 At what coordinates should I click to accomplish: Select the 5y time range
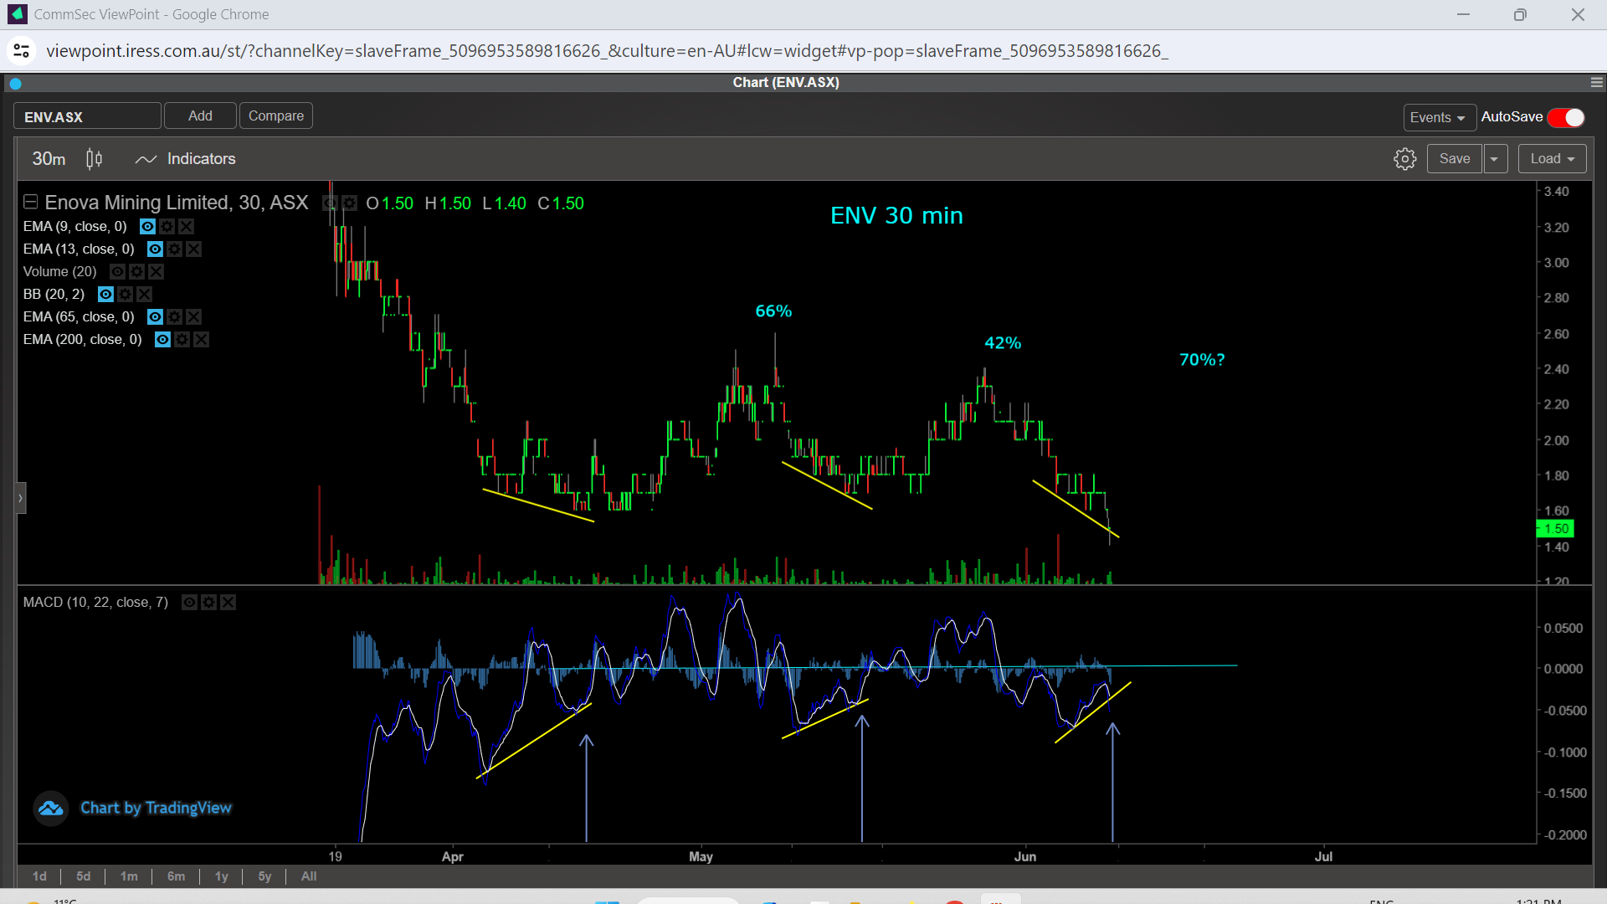point(264,876)
